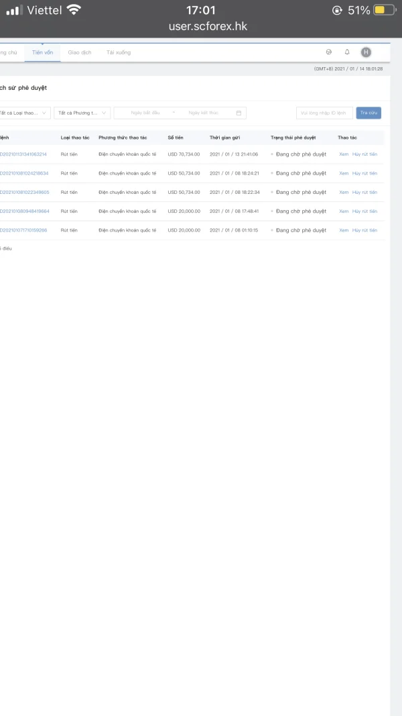The image size is (402, 716).
Task: Click the language/support icon beside the bell
Action: point(328,52)
